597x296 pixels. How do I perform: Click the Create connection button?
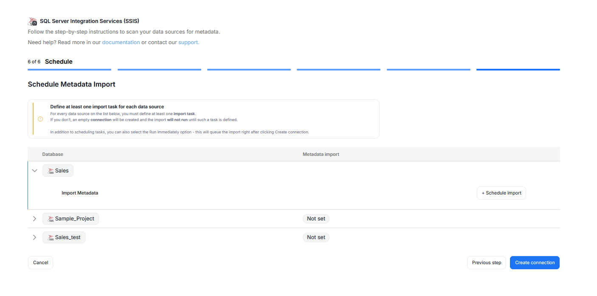coord(535,262)
